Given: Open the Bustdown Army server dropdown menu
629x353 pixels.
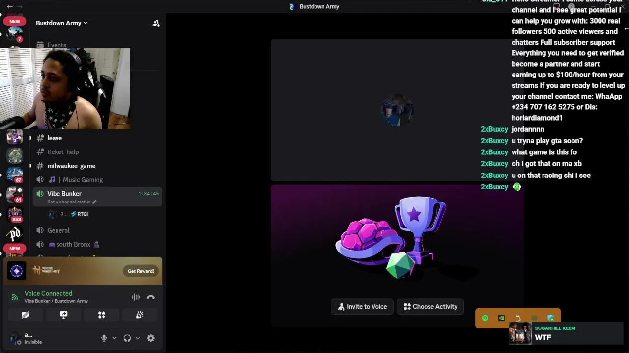Looking at the screenshot, I should point(61,23).
